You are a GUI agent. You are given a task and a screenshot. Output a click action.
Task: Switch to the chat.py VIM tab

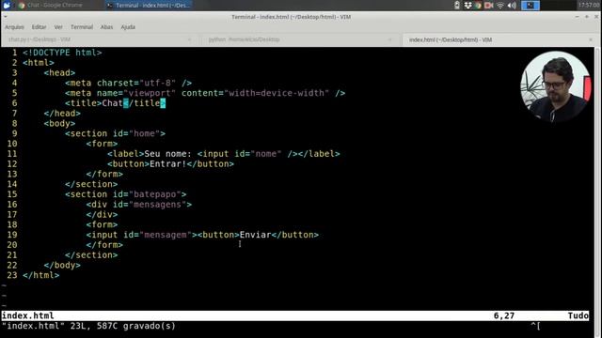[100, 39]
